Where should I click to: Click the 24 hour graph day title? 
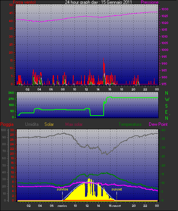coord(98,2)
